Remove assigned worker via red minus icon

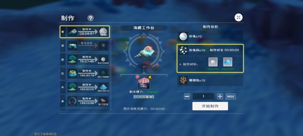tap(137, 77)
